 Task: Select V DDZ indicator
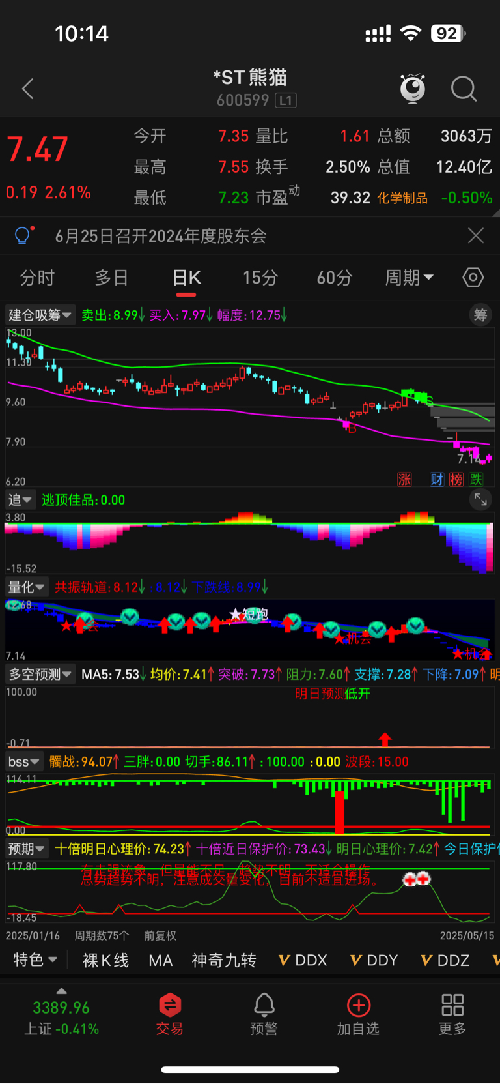[x=445, y=960]
